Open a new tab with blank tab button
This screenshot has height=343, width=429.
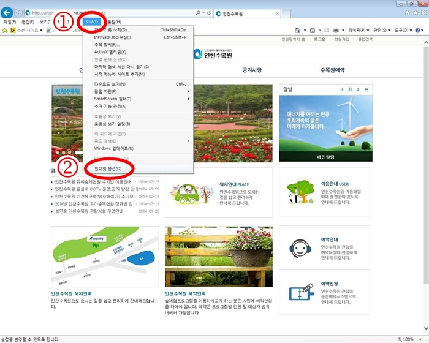click(286, 13)
